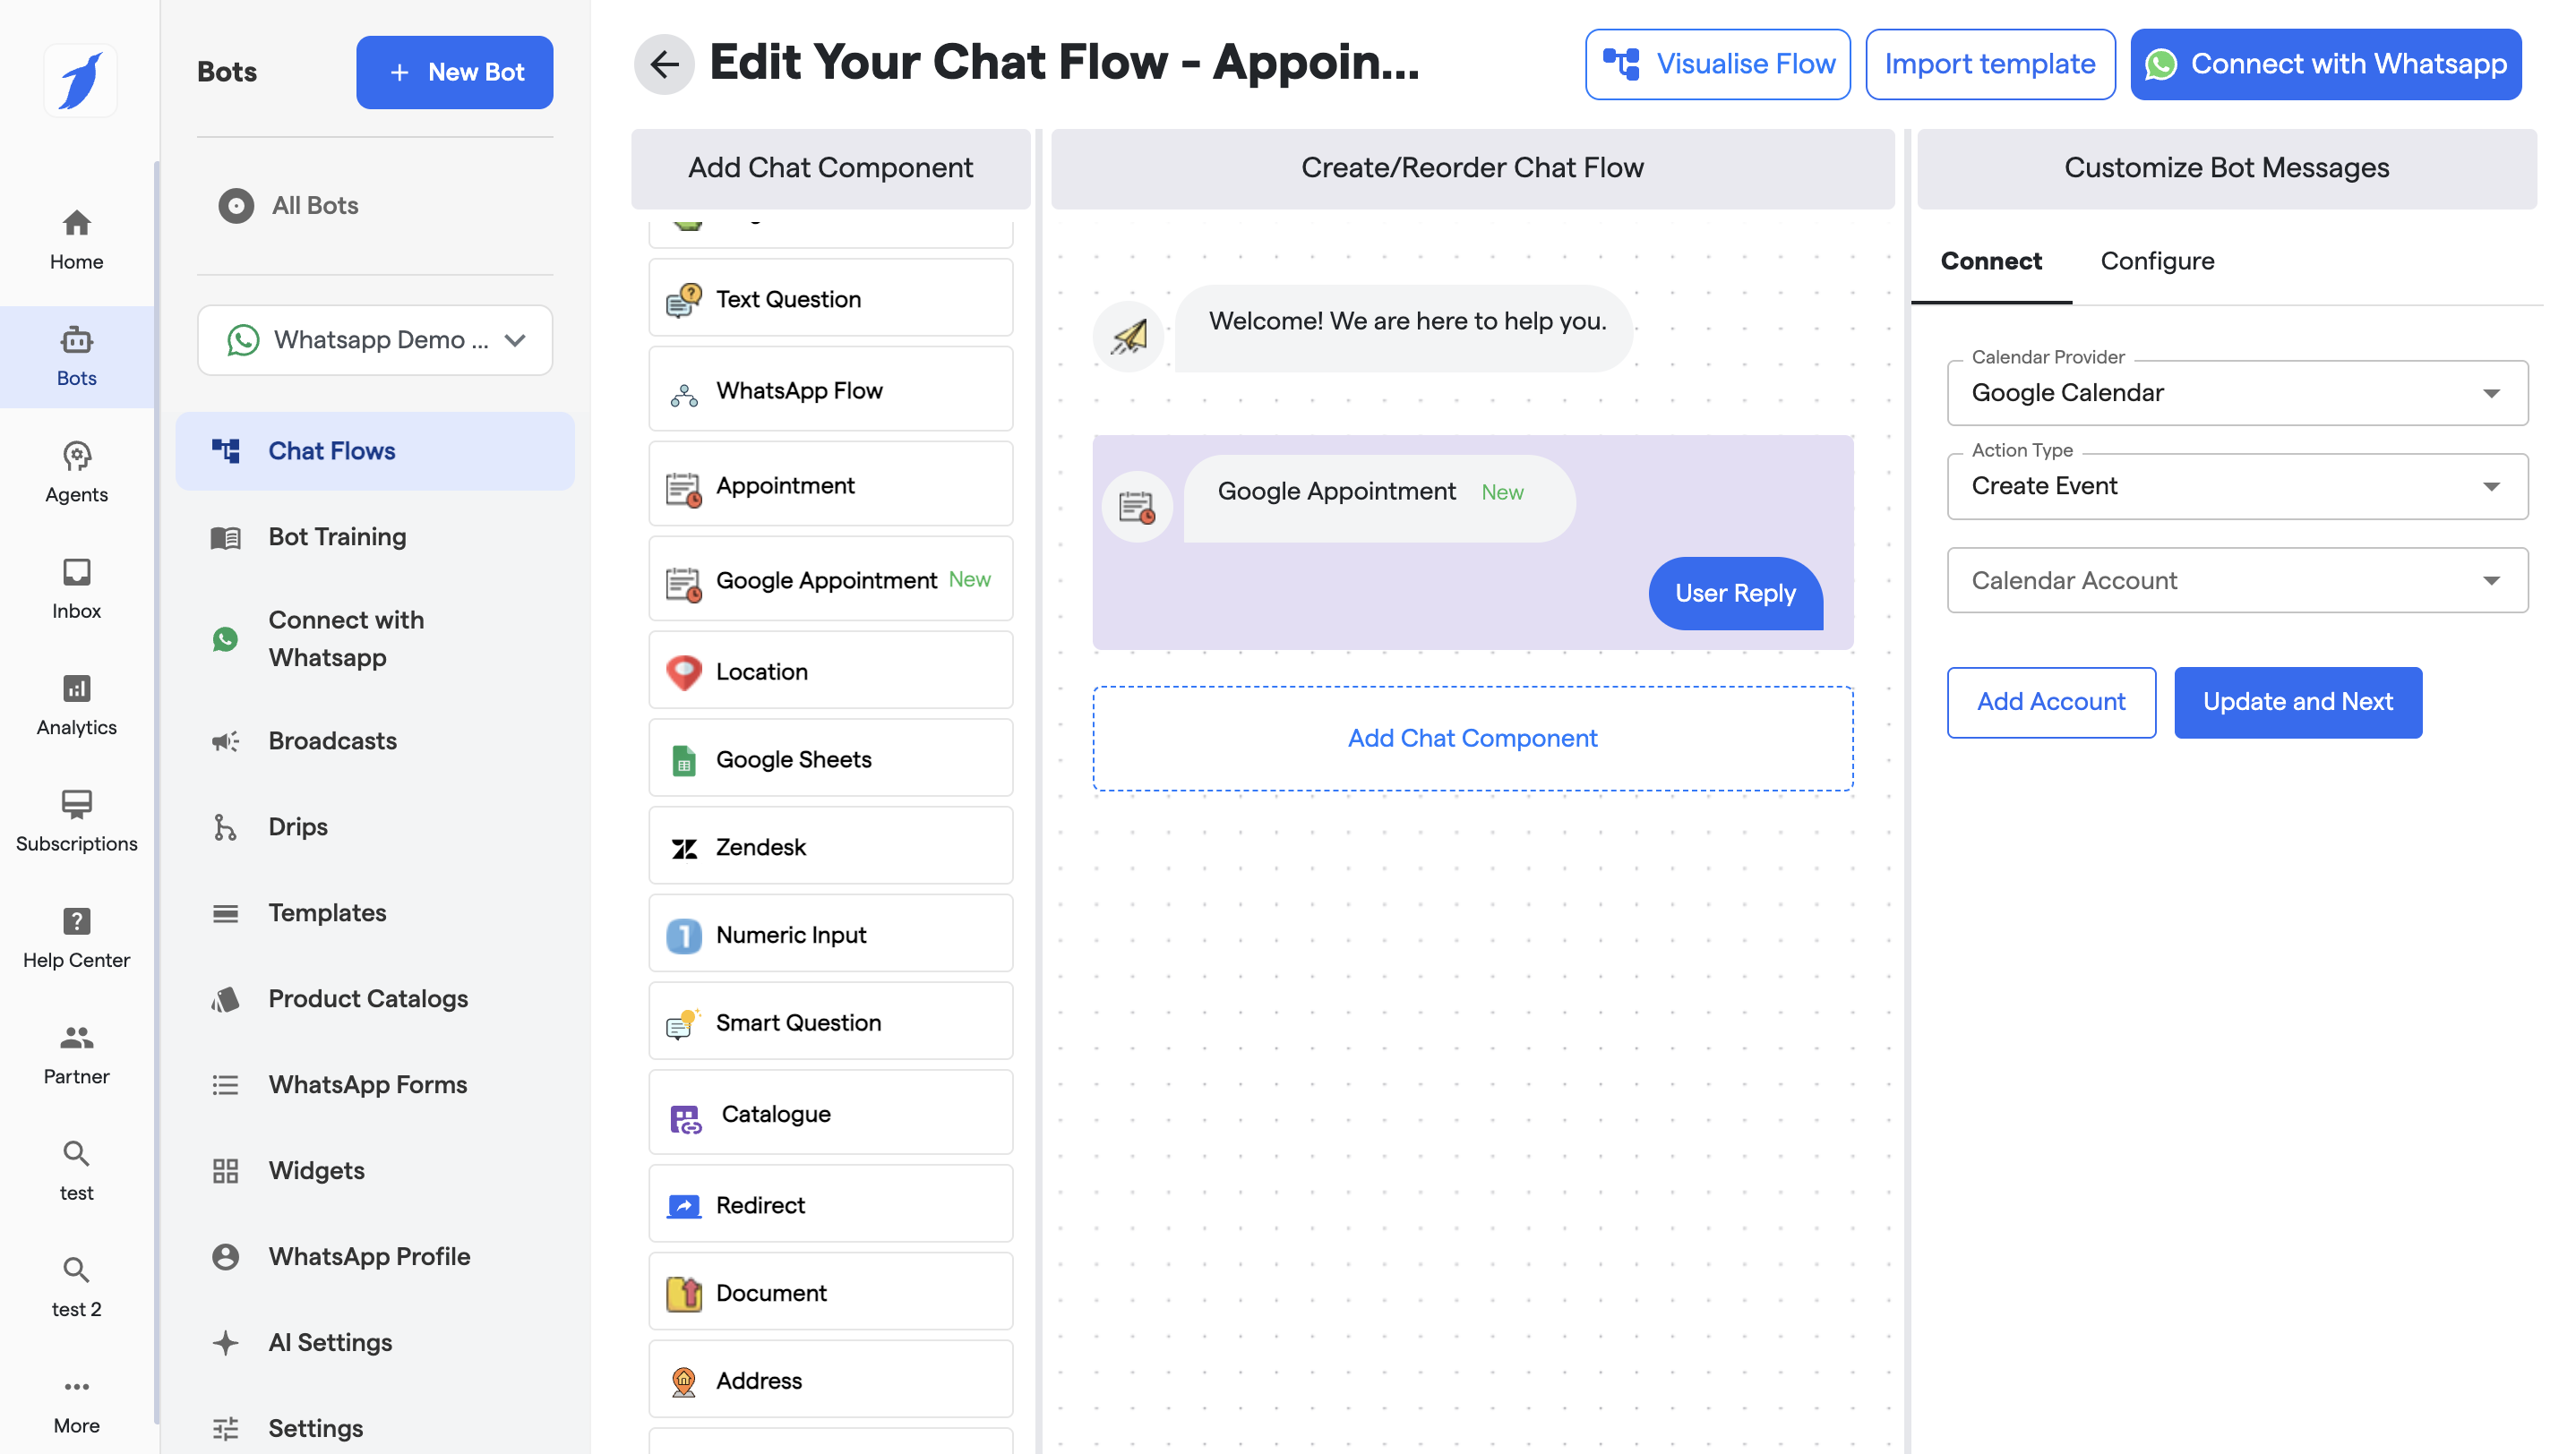
Task: Expand the Calendar Account dropdown
Action: pos(2236,579)
